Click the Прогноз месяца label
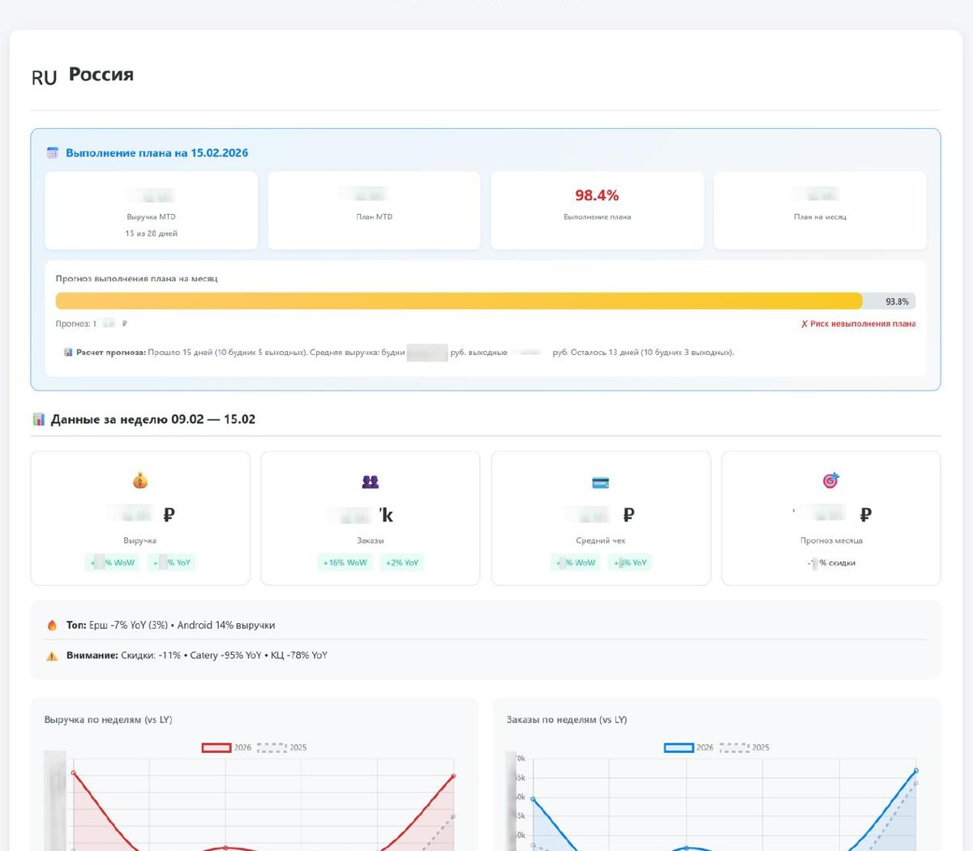Image resolution: width=973 pixels, height=851 pixels. [x=831, y=541]
